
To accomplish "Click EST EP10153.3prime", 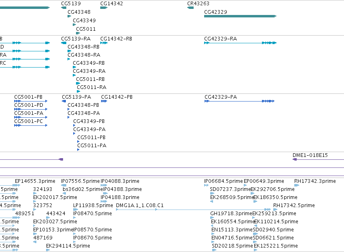I will [53, 230].
